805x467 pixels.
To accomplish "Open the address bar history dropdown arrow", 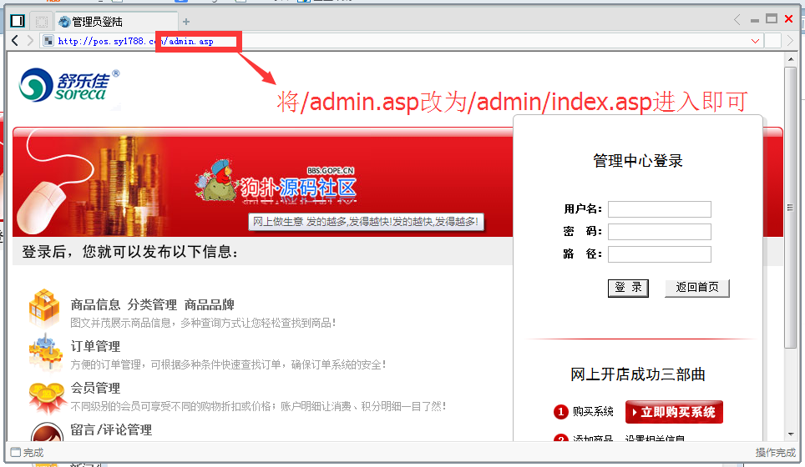I will [755, 41].
